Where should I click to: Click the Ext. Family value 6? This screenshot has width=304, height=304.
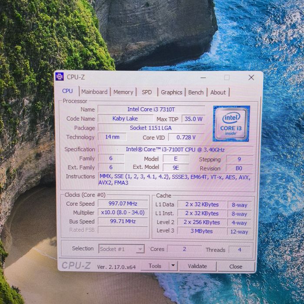tap(111, 167)
